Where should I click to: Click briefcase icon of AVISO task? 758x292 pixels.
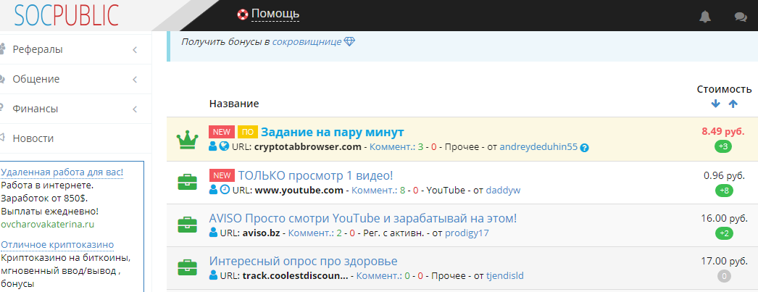coord(187,225)
